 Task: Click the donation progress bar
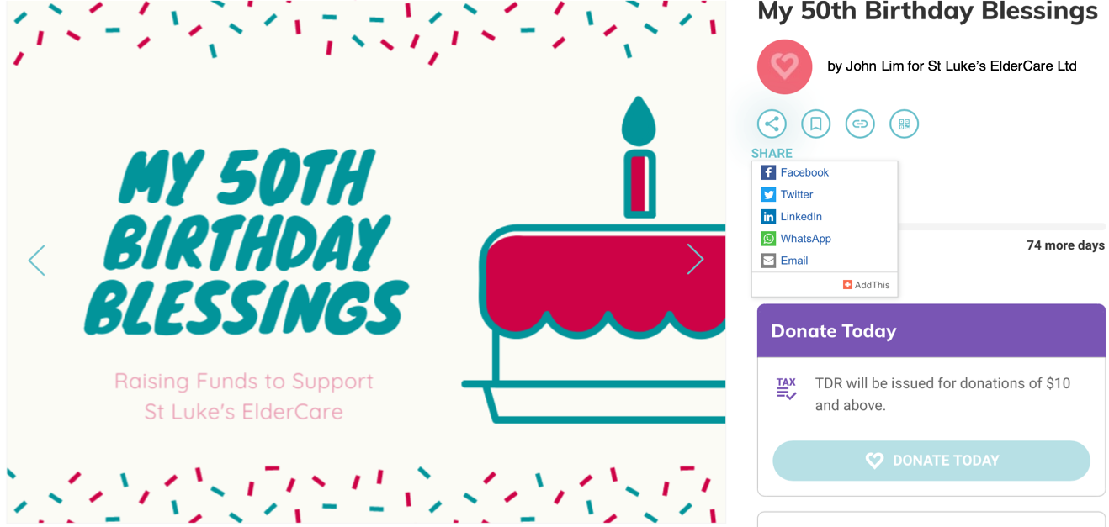pyautogui.click(x=1001, y=227)
